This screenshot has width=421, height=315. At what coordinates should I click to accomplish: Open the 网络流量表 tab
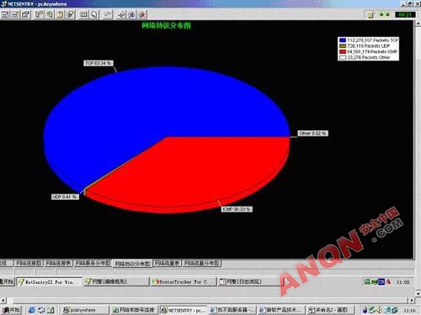[x=168, y=263]
